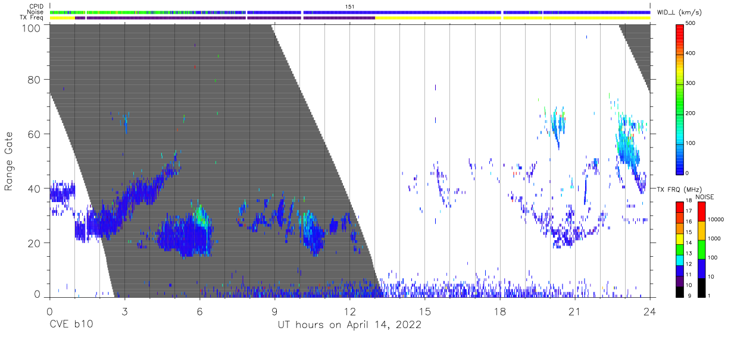
Task: Click the CPID label at top left
Action: [36, 6]
